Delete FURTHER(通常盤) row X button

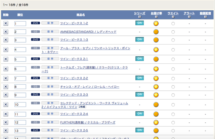(x=6, y=122)
